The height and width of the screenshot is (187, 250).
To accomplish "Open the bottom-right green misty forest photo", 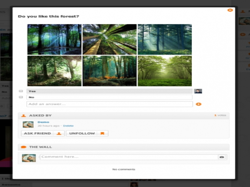I will 165,71.
